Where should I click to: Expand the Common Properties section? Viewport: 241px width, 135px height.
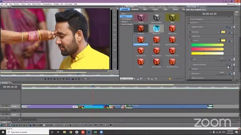pos(189,19)
